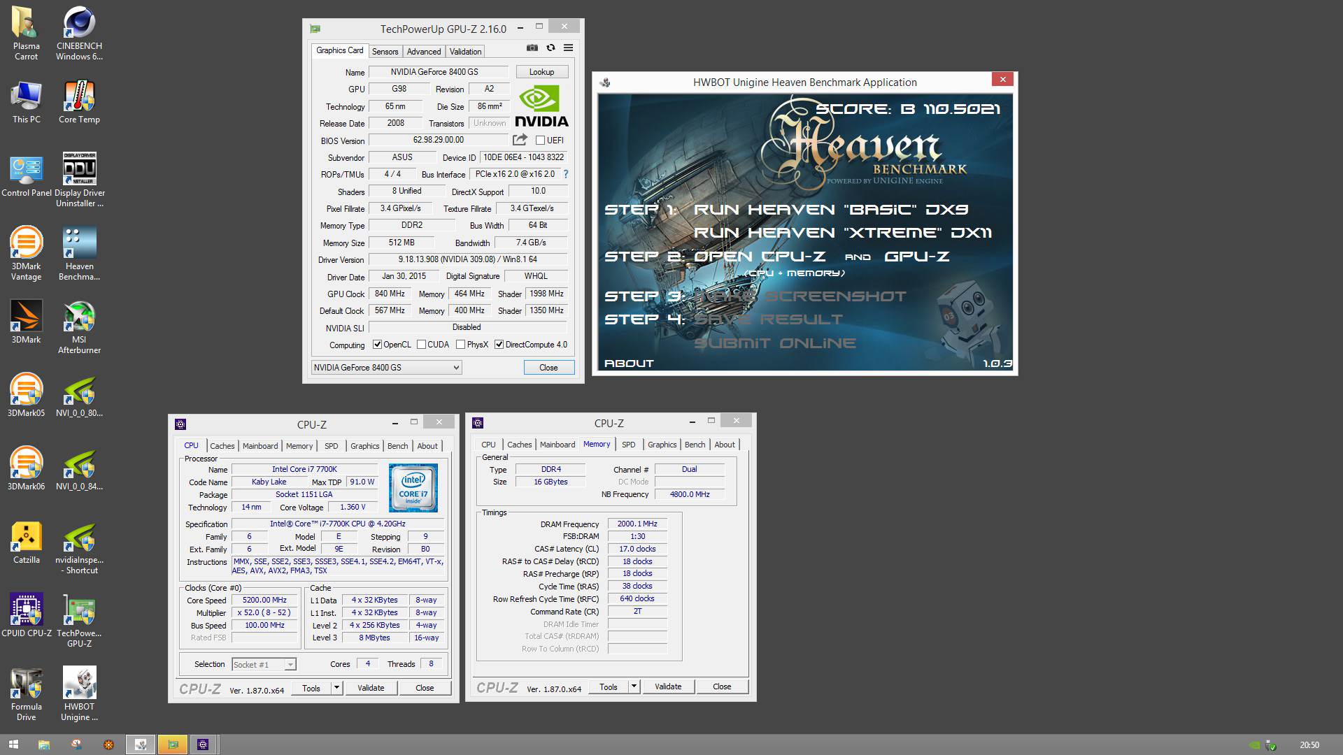Open the Plasma Carrot desktop folder

(x=26, y=34)
